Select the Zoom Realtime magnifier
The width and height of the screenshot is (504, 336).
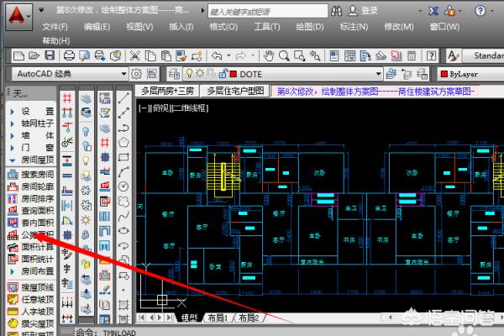click(284, 56)
